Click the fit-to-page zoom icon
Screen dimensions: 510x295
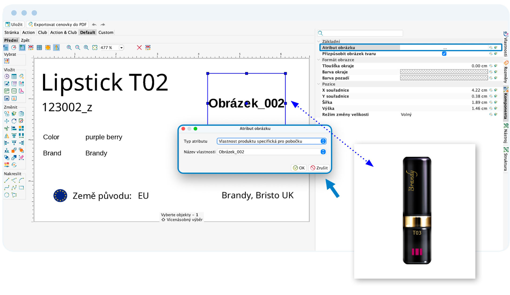pyautogui.click(x=95, y=47)
